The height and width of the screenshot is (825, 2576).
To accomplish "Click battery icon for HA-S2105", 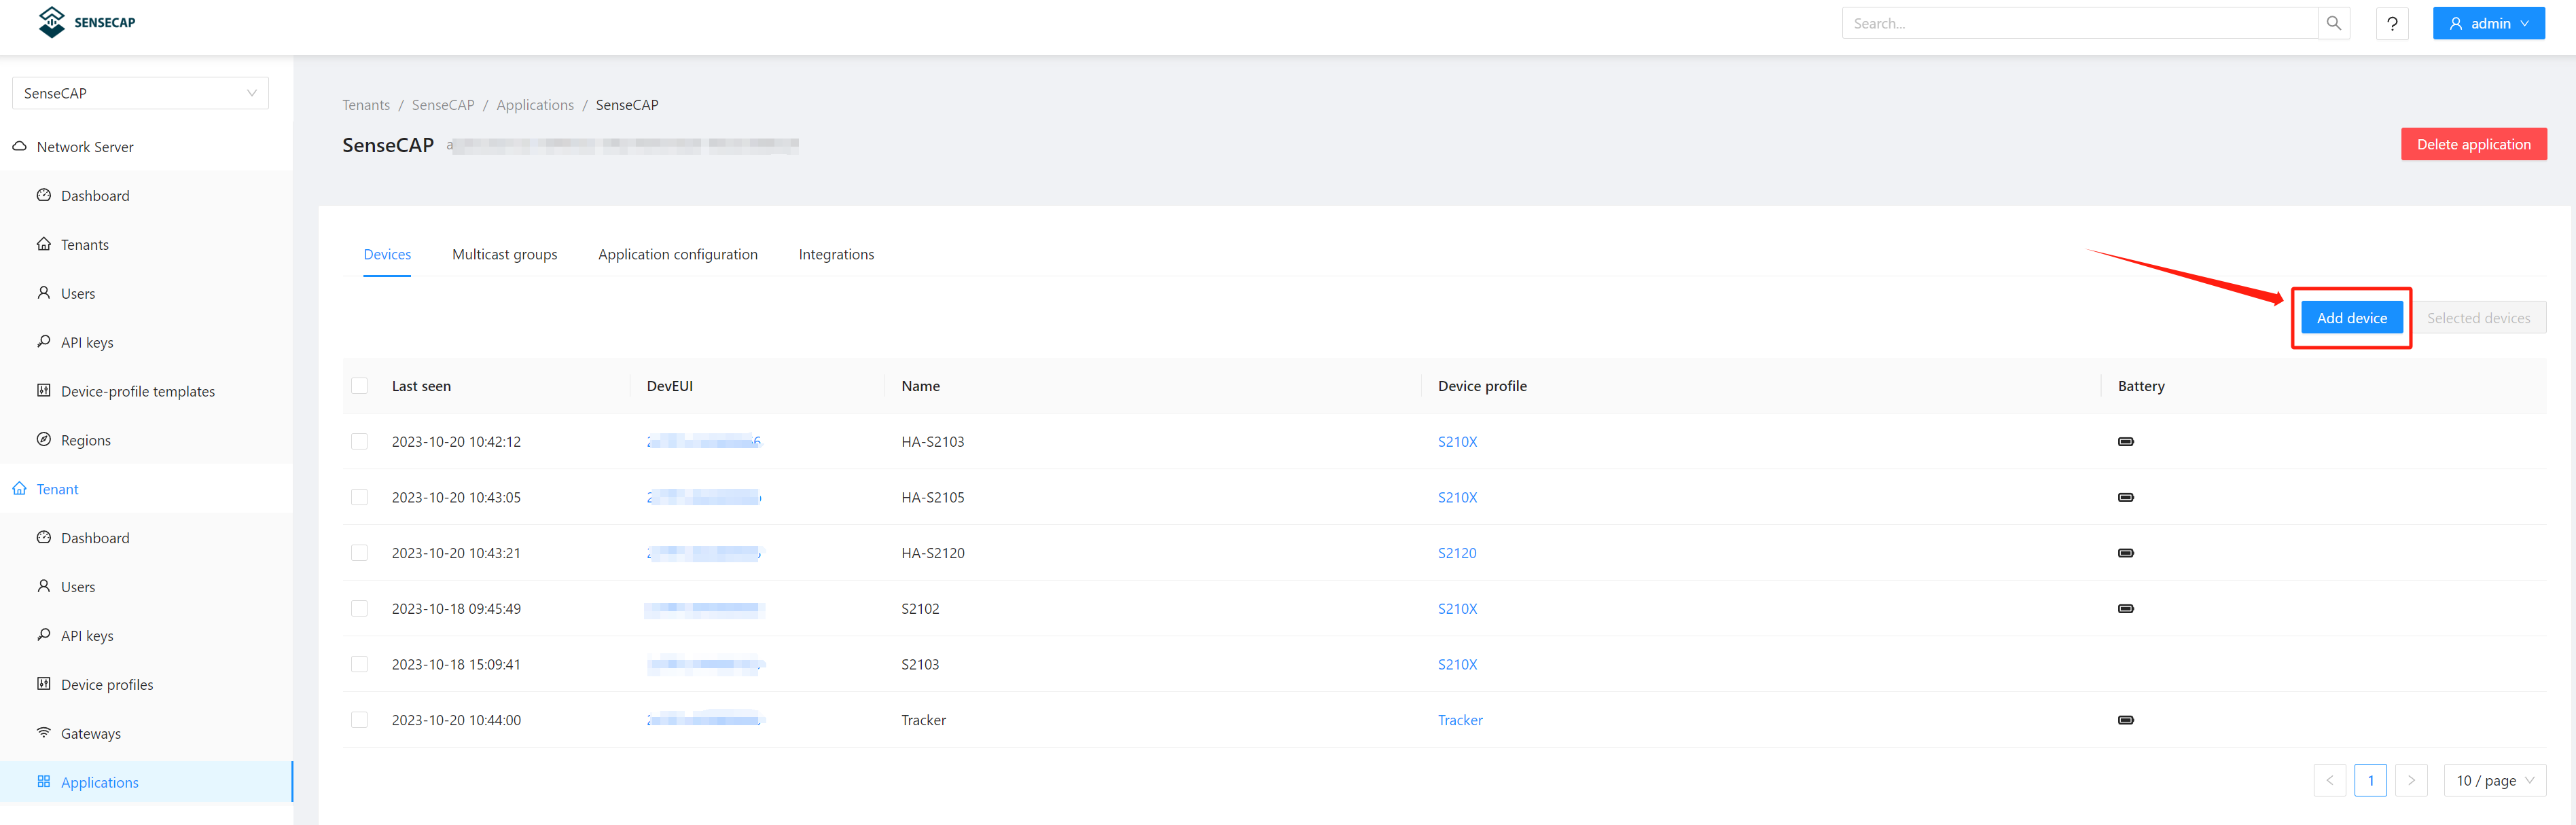I will [2126, 498].
